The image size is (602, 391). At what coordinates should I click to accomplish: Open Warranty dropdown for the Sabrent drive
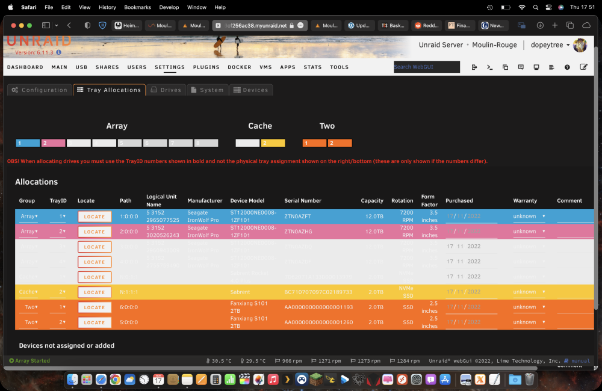pos(529,292)
